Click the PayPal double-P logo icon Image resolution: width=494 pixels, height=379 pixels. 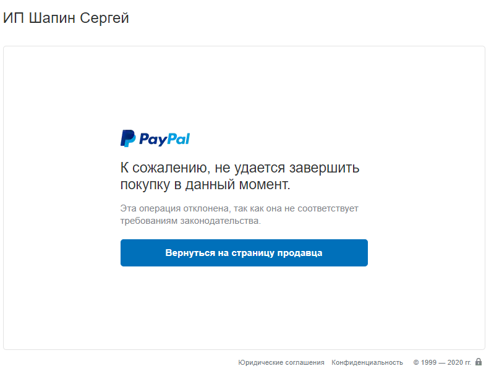click(127, 138)
